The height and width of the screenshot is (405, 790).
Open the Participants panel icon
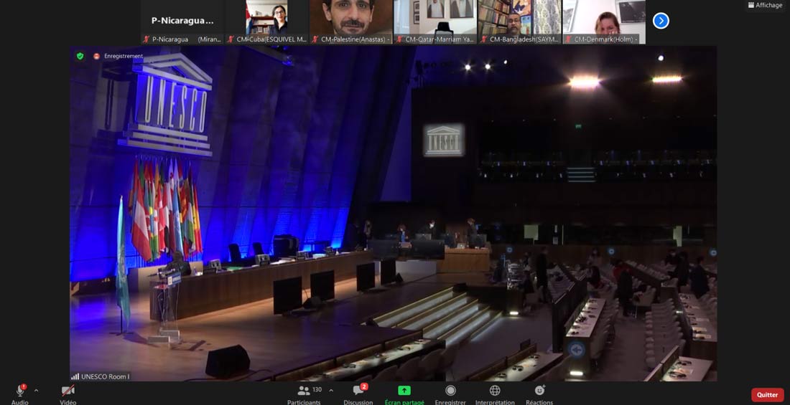303,391
